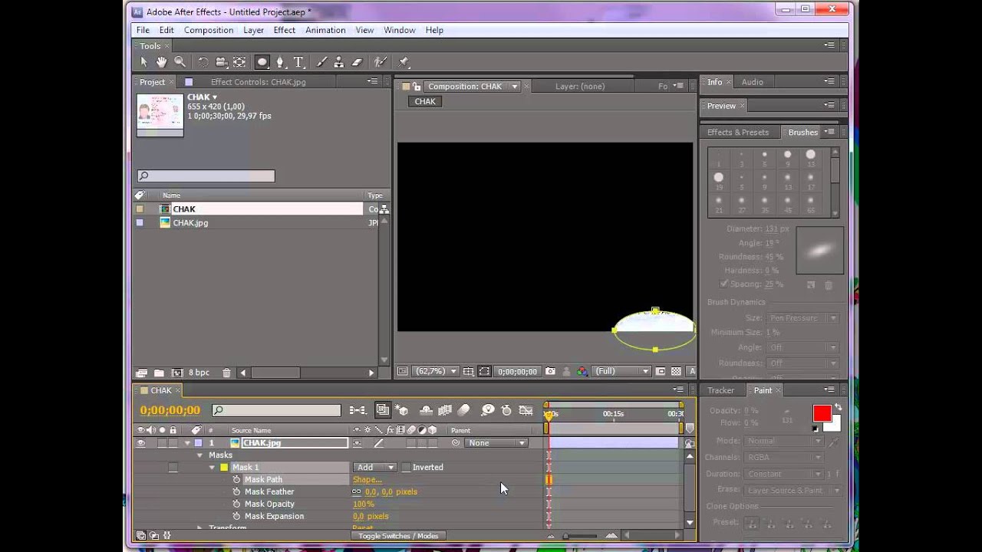Toggle the Spacing checkbox in Brushes panel
Screen dimensions: 982x552
723,284
